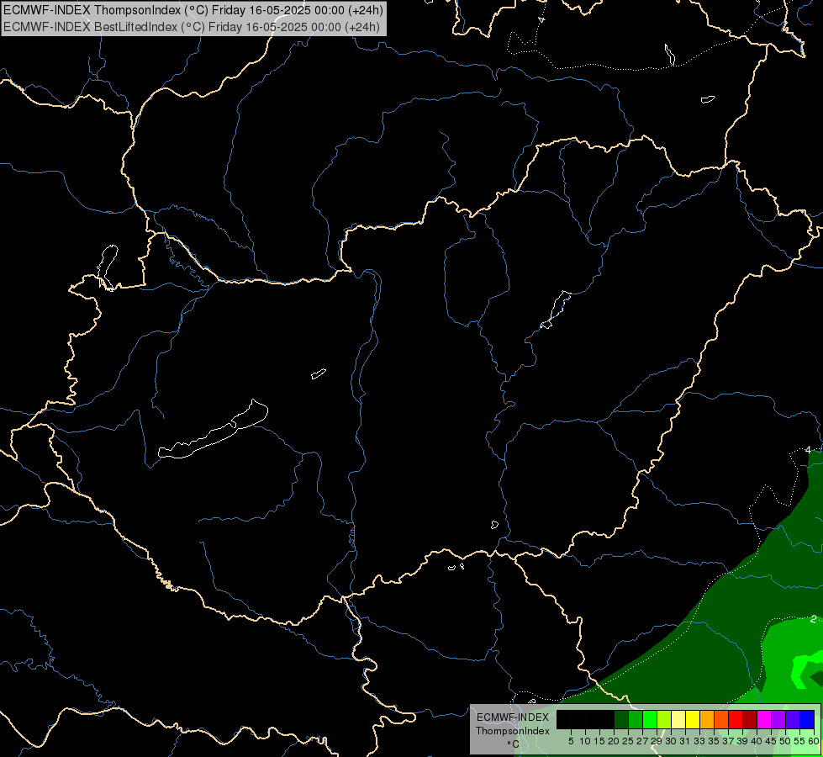Select the yellow 31–33 legend swatch
This screenshot has width=823, height=757.
pyautogui.click(x=693, y=719)
